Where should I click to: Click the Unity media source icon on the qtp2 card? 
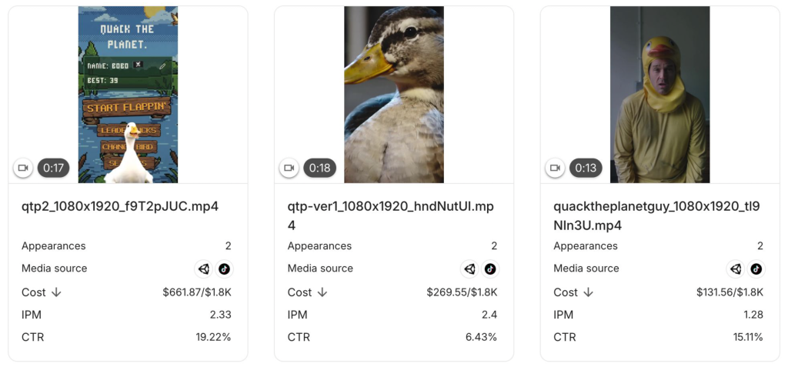(x=203, y=269)
